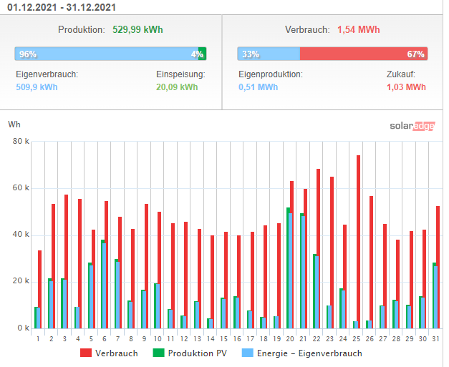Toggle the Verbrauch legend entry
This screenshot has height=367, width=449.
(x=109, y=353)
